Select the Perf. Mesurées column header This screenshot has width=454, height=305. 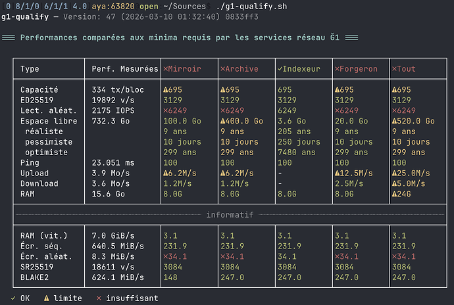(x=124, y=69)
